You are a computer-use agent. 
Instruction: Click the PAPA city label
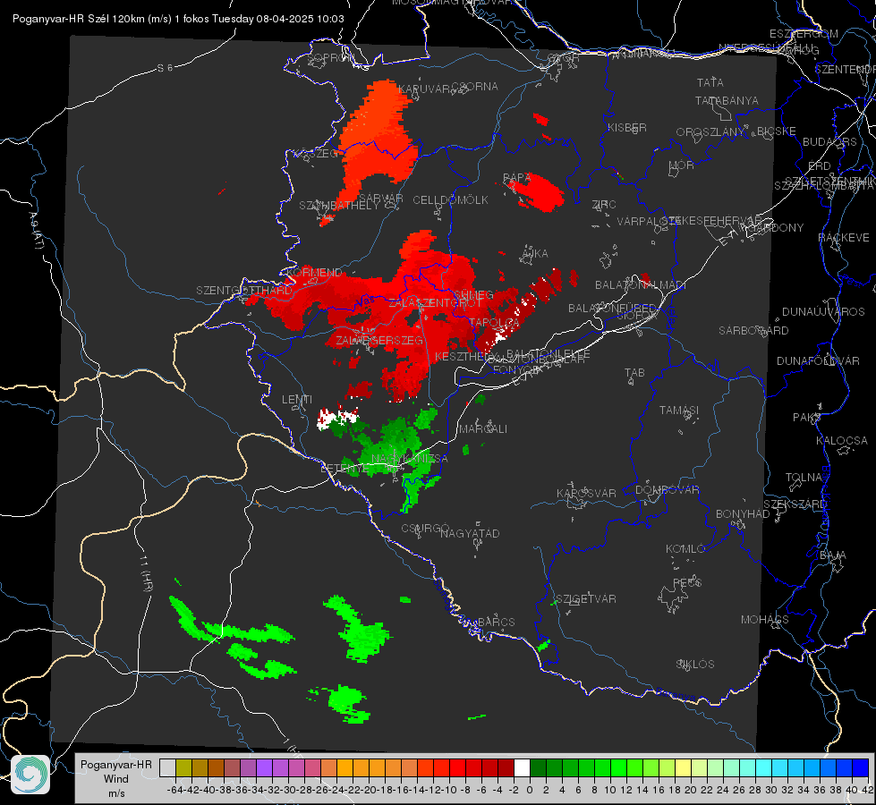[517, 178]
